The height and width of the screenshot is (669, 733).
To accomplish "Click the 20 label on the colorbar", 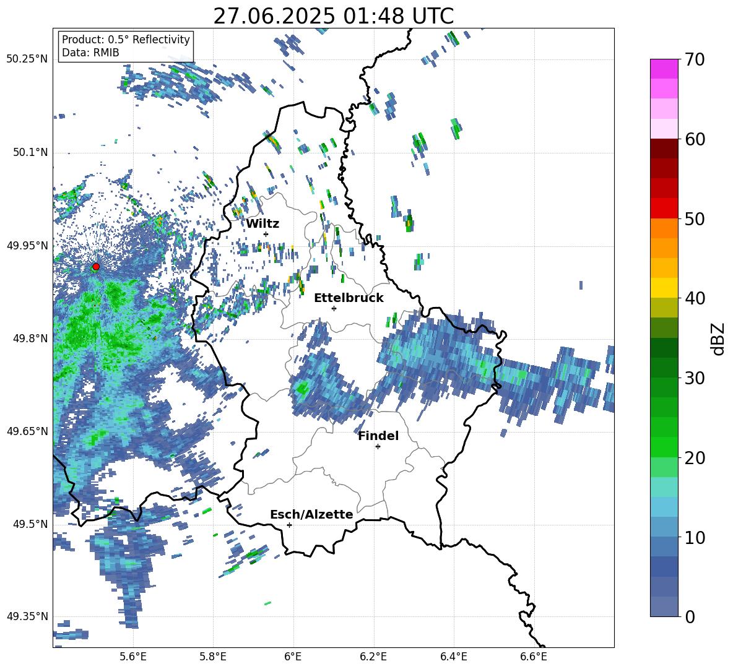I will pos(694,457).
